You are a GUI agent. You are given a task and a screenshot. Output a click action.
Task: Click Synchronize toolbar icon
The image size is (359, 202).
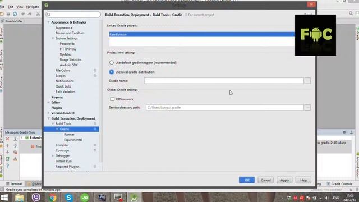15,13
